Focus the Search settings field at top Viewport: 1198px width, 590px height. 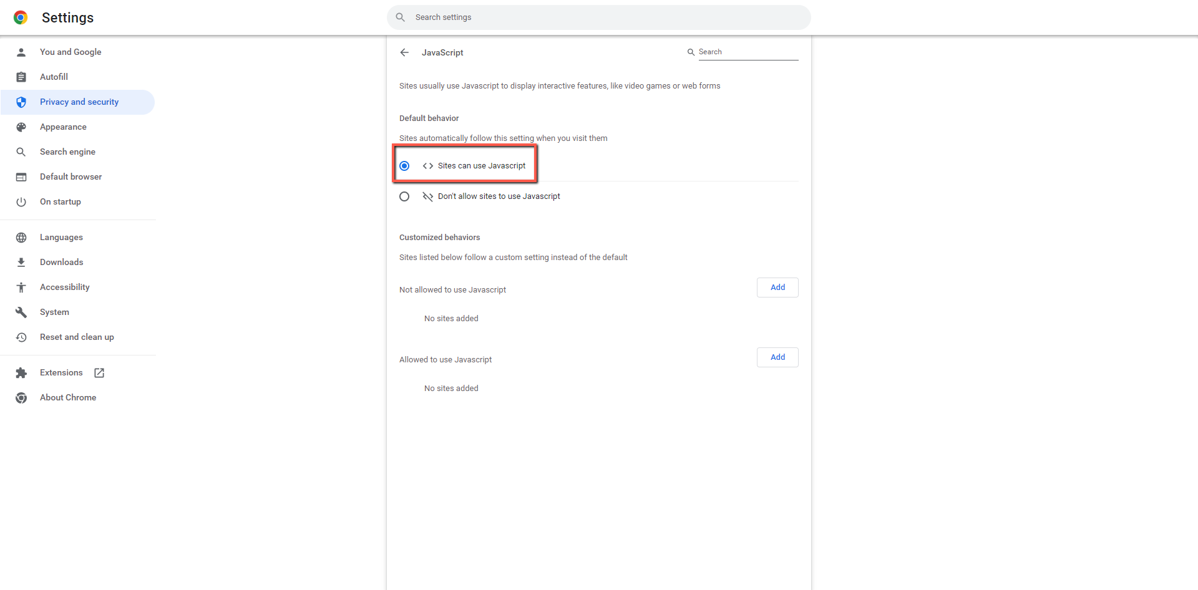599,17
